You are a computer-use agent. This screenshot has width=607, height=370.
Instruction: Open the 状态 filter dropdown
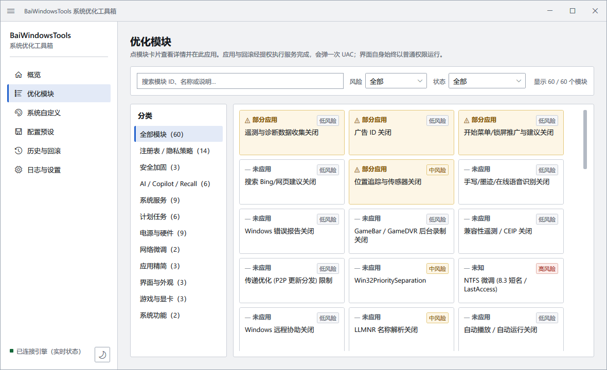[487, 81]
